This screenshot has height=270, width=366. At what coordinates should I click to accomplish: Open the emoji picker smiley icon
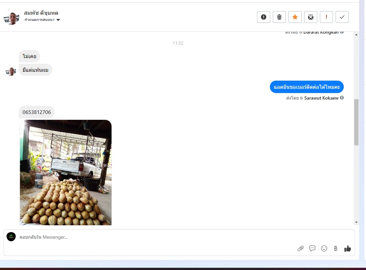pyautogui.click(x=324, y=248)
